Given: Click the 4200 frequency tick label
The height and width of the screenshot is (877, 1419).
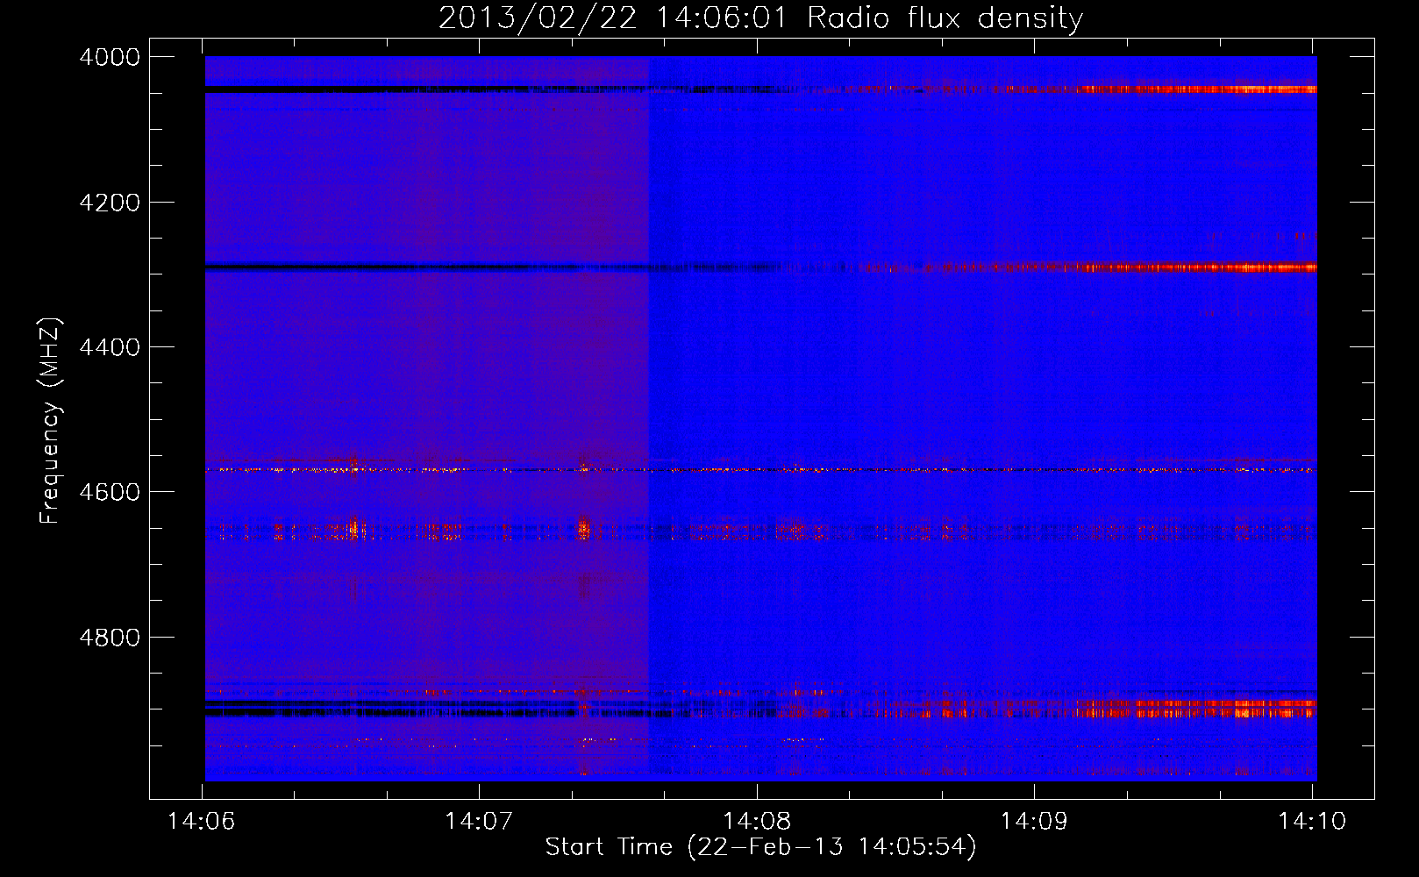Looking at the screenshot, I should 110,203.
